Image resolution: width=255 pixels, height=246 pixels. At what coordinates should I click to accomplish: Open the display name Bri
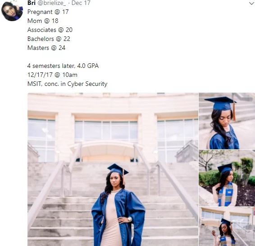click(x=32, y=3)
